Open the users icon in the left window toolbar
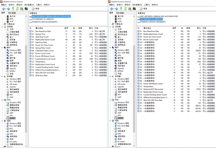Viewport: 216px width, 148px height. tap(22, 9)
